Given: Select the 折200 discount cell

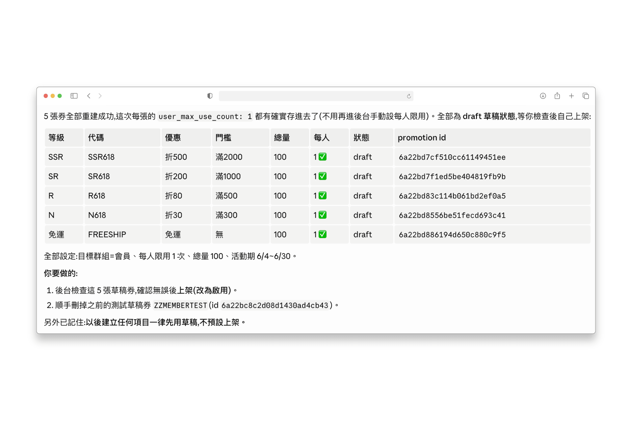Looking at the screenshot, I should (x=186, y=176).
